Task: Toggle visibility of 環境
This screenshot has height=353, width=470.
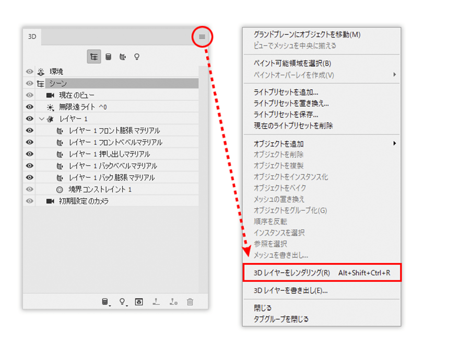Action: point(29,72)
